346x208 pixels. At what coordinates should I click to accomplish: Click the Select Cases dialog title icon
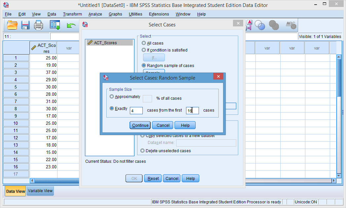click(85, 24)
